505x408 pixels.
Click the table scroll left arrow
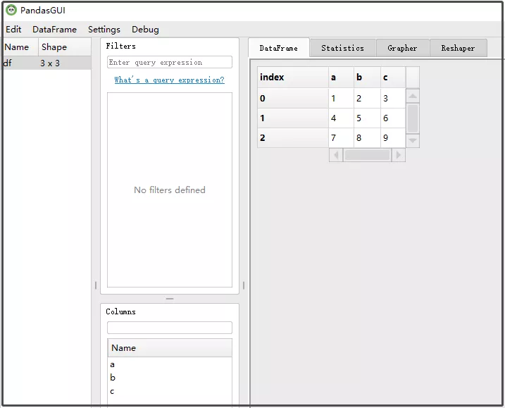[336, 155]
